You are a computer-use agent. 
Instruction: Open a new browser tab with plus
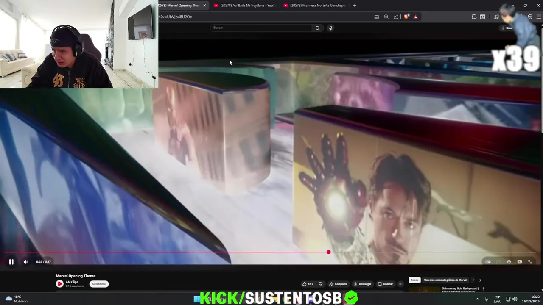tap(355, 6)
